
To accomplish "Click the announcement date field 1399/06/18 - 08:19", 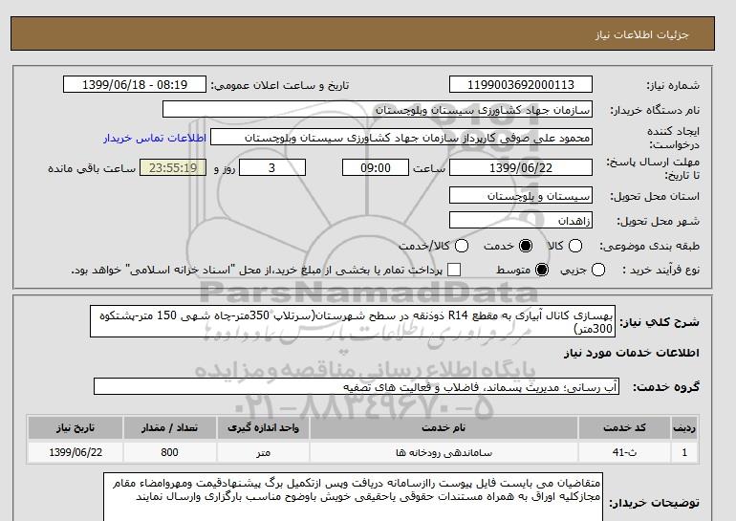I will [x=134, y=84].
